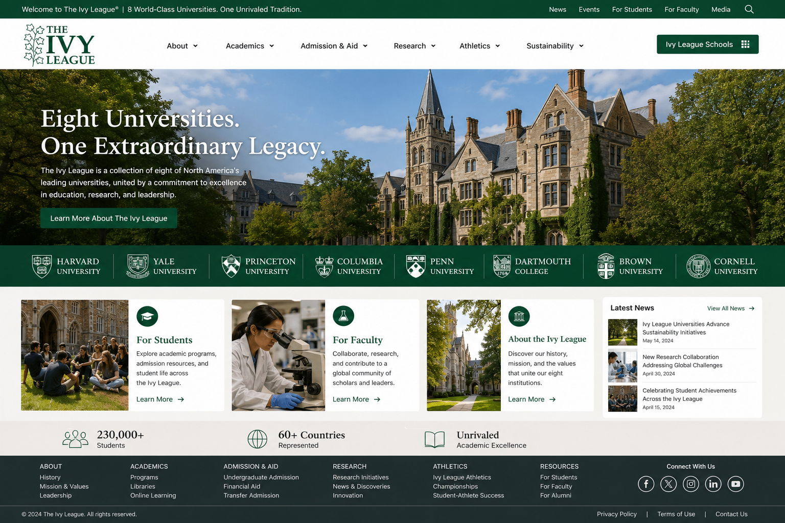Open Student-Athlete Success footer link
The width and height of the screenshot is (785, 523).
click(x=469, y=495)
